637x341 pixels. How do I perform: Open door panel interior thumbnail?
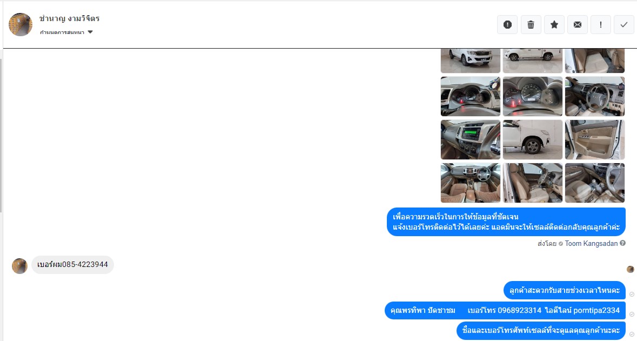click(595, 139)
